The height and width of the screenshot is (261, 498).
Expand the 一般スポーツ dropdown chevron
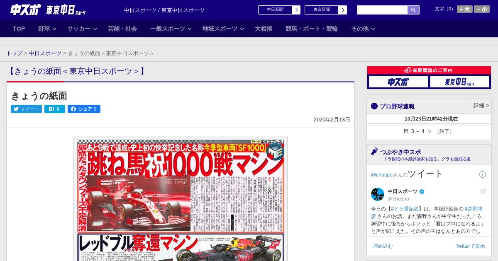pos(190,29)
